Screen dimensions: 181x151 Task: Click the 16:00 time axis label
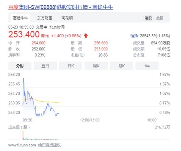152,120
